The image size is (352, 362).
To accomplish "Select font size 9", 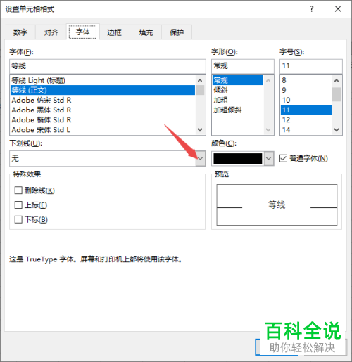I will [306, 90].
